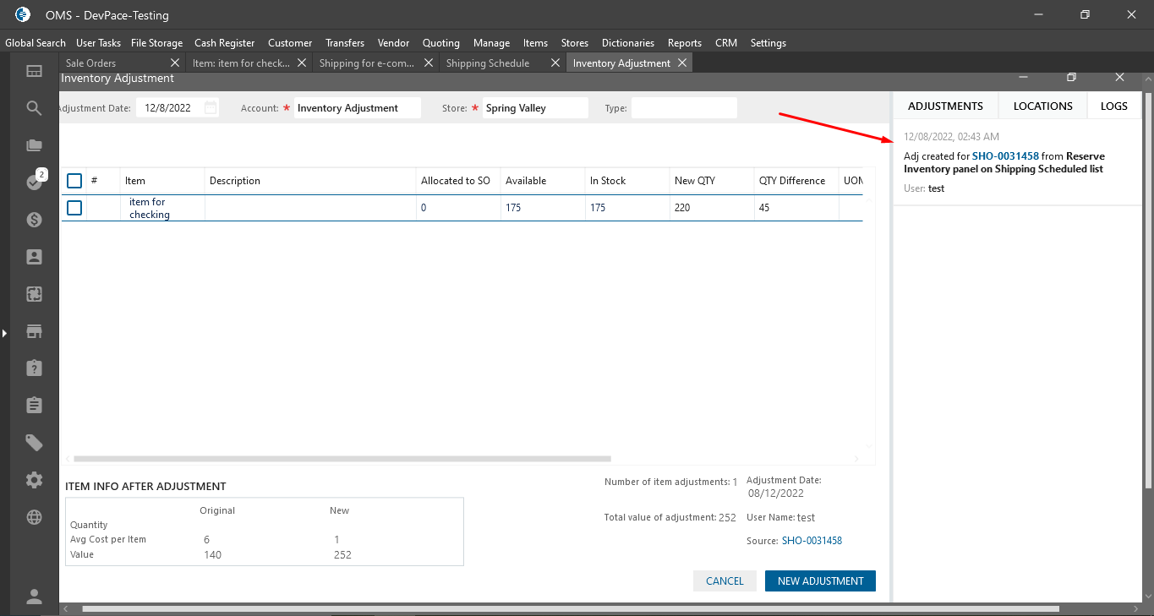Open the file storage folders sidebar icon
The height and width of the screenshot is (616, 1154).
(x=34, y=145)
